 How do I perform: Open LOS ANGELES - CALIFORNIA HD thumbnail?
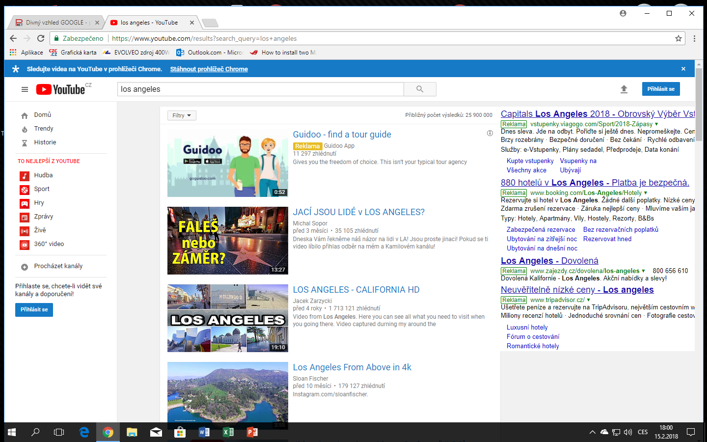228,318
